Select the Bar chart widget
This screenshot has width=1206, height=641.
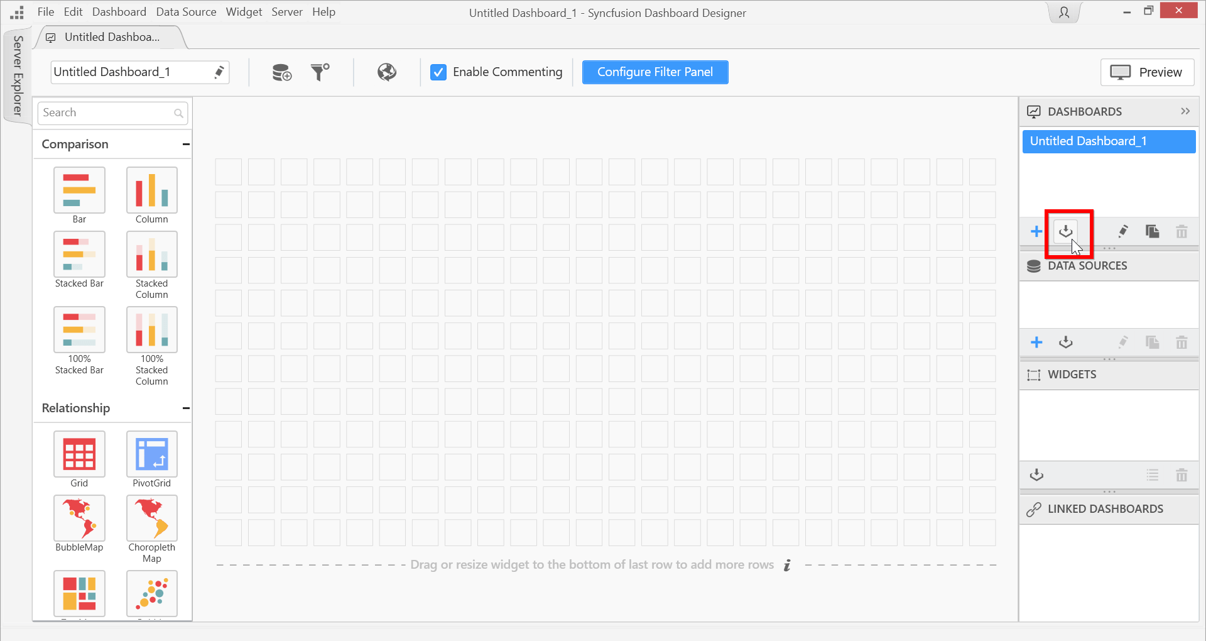[79, 190]
